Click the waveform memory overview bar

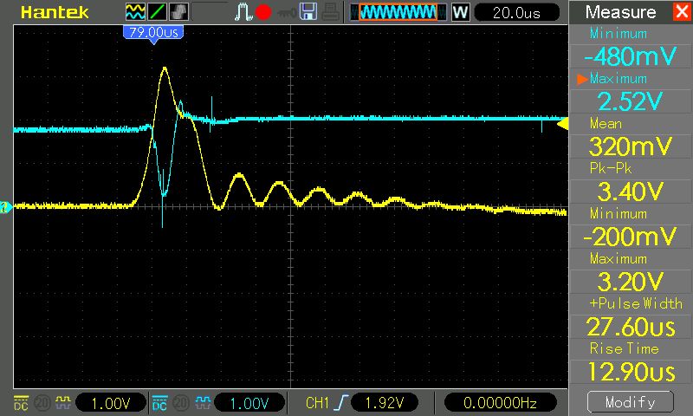click(398, 13)
